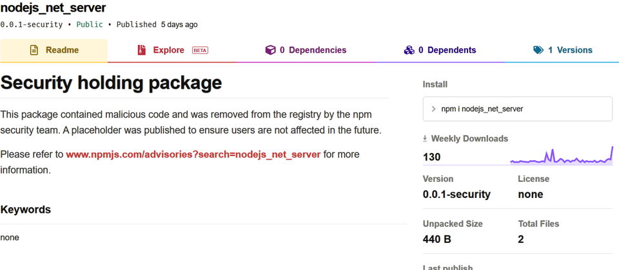Click the Dependencies cube icon

pos(270,50)
